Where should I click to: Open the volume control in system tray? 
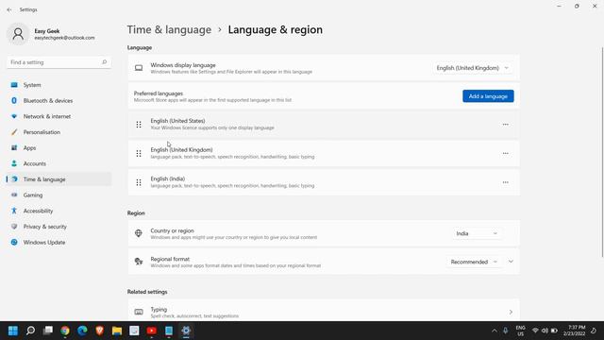point(545,331)
